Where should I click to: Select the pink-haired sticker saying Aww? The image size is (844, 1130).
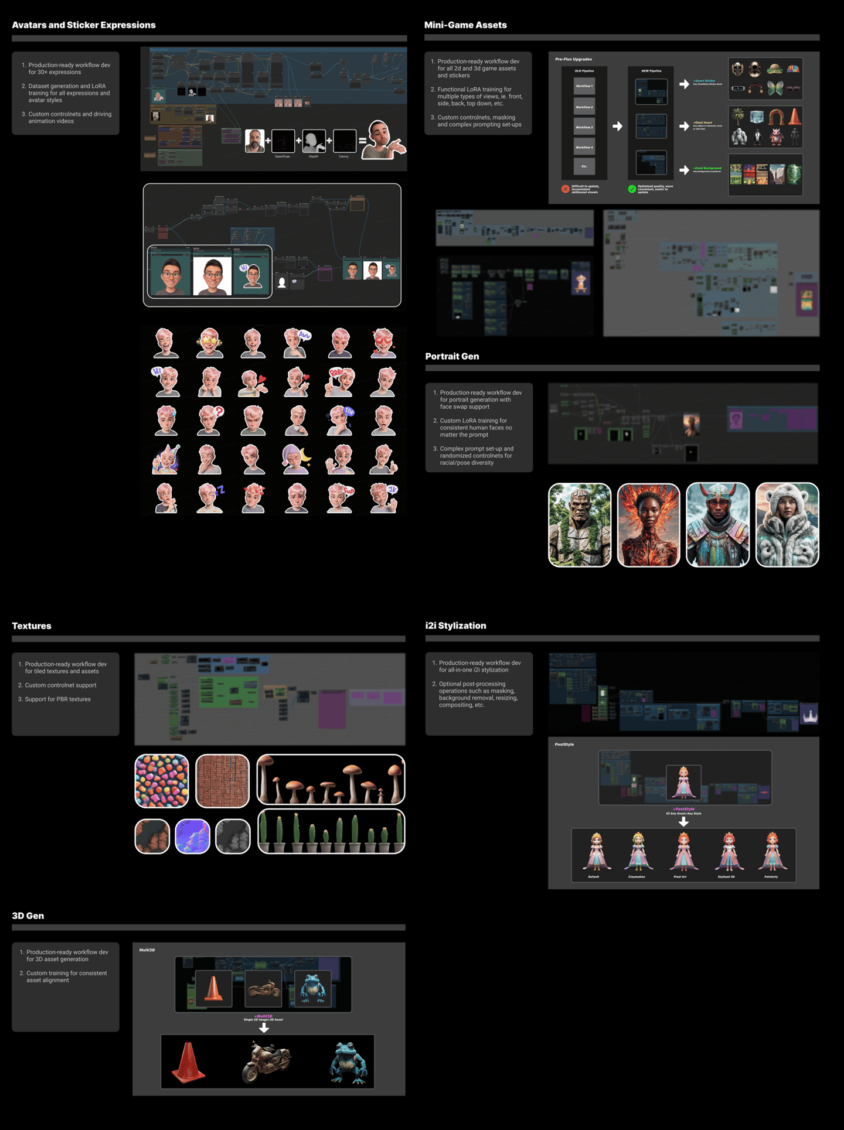click(x=297, y=343)
